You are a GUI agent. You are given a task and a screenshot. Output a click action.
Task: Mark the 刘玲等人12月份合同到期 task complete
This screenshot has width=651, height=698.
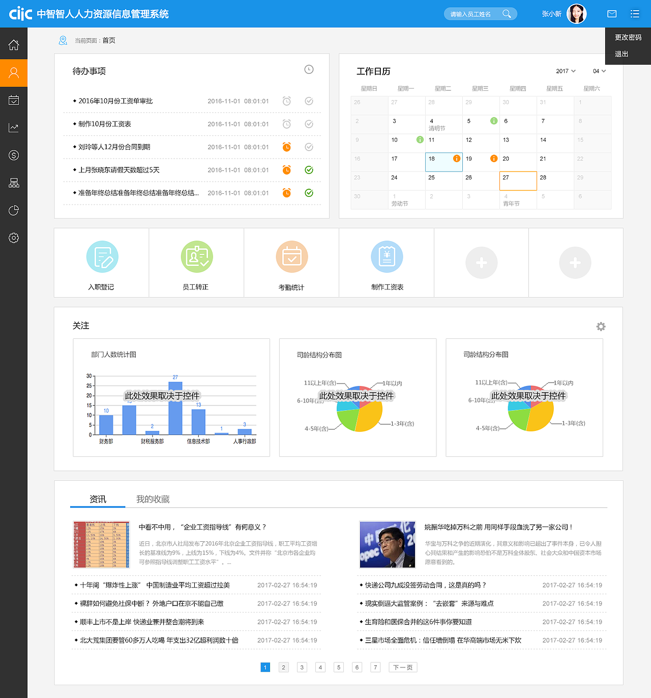(309, 147)
